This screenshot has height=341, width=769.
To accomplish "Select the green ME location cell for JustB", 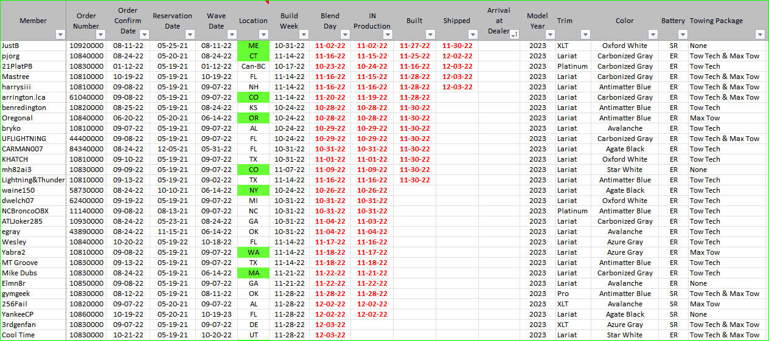I will (254, 46).
